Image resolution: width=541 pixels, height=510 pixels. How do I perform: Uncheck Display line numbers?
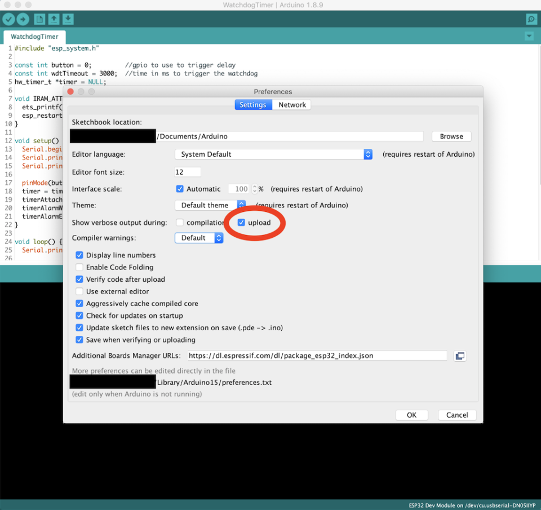click(79, 255)
